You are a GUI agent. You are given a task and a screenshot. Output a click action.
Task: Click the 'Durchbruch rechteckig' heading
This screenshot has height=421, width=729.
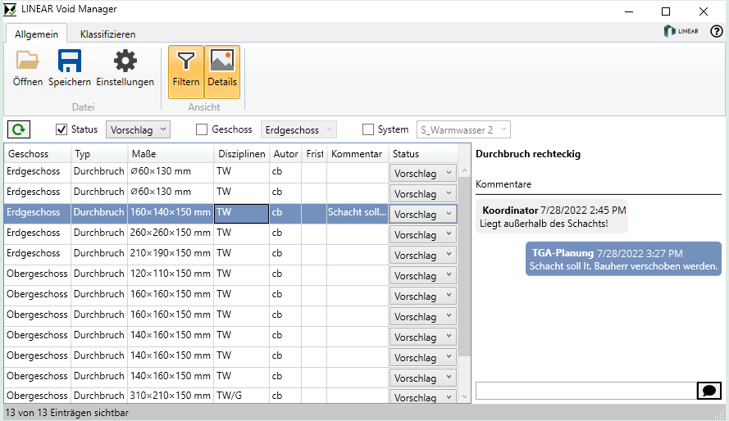(528, 154)
